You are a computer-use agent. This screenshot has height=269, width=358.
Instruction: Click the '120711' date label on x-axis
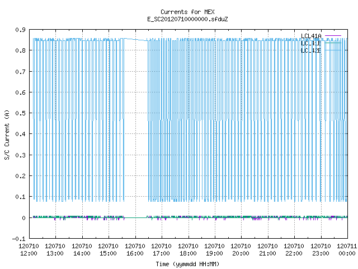(x=347, y=246)
